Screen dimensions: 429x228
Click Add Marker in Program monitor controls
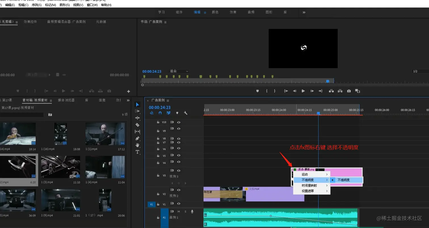(x=258, y=91)
